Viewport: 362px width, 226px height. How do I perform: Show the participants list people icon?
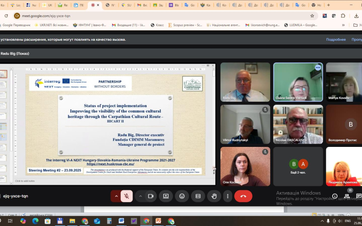click(347, 196)
